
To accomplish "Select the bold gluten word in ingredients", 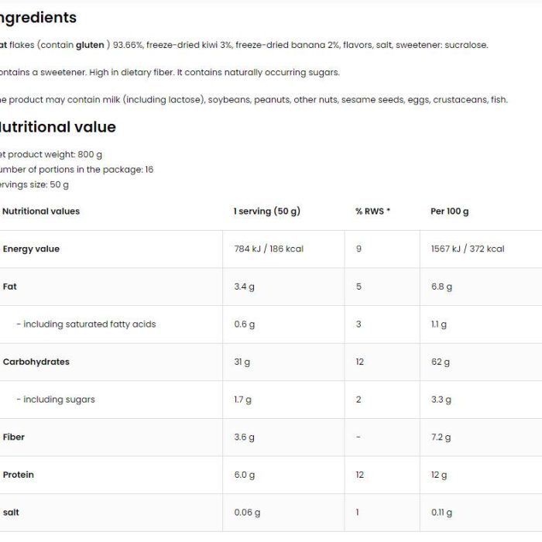I will [90, 45].
